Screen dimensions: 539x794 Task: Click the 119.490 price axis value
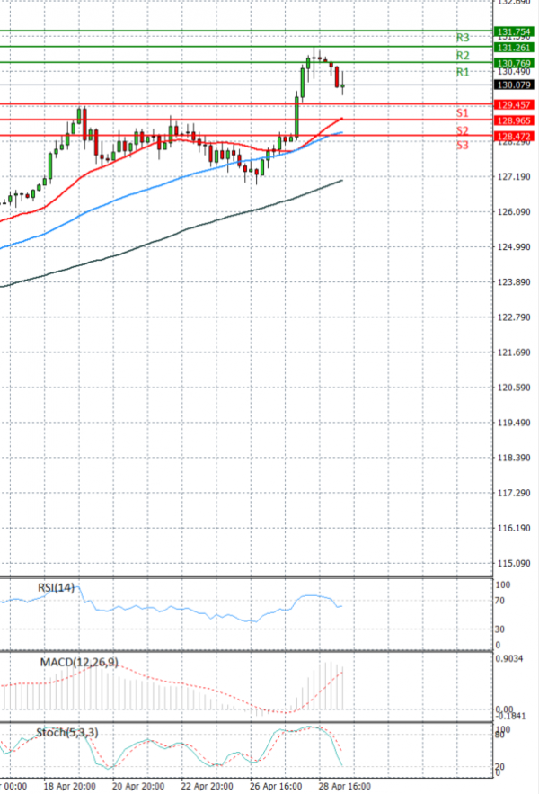point(514,423)
